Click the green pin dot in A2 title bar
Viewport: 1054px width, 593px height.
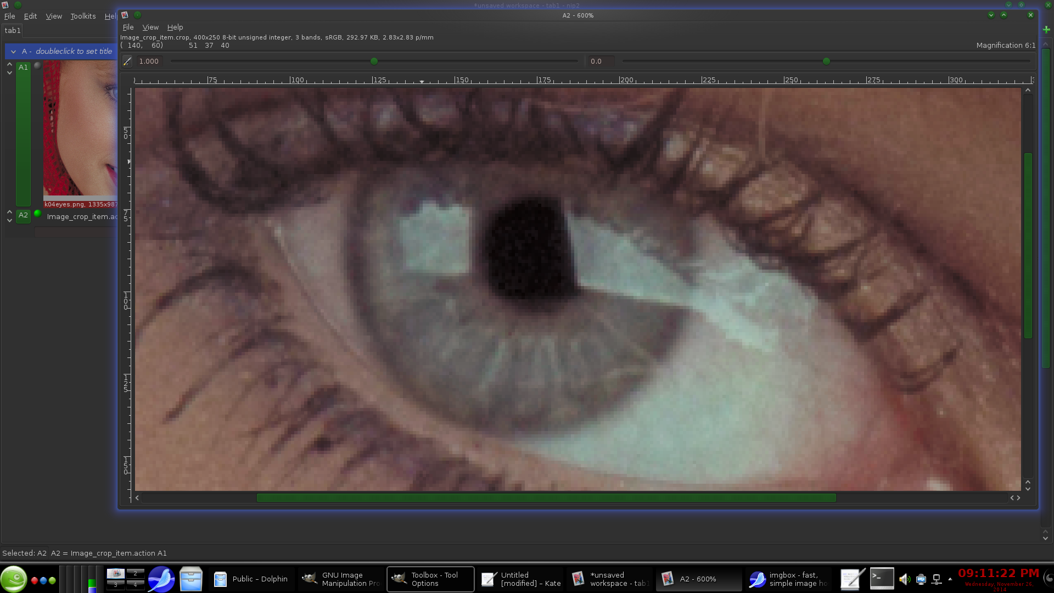[138, 15]
